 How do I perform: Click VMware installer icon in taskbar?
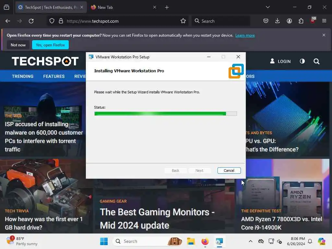(x=219, y=241)
